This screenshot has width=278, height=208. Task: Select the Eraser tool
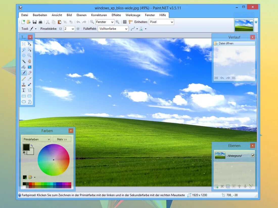30,73
